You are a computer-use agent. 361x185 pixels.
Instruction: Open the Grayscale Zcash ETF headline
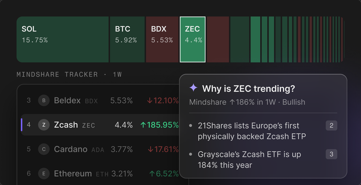coord(249,160)
